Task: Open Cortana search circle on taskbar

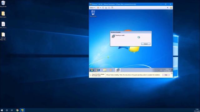Action: [x=7, y=110]
